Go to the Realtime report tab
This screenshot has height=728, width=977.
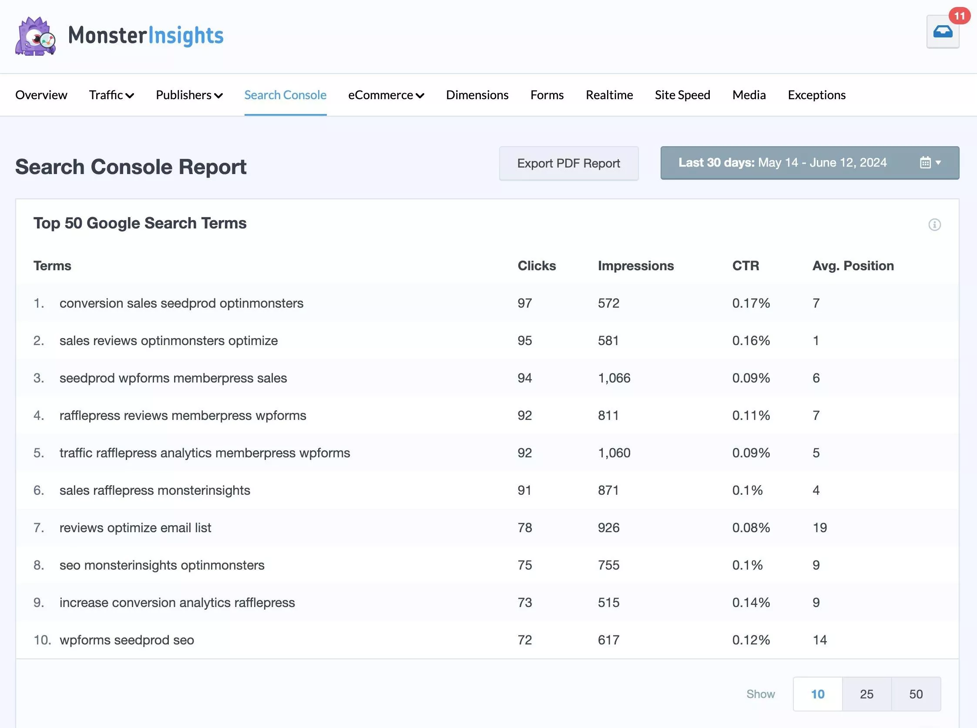point(609,95)
